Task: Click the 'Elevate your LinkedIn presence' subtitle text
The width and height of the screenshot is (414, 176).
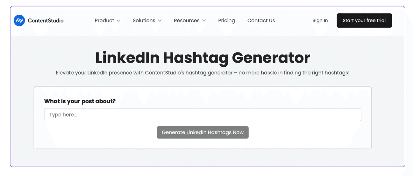Action: [x=203, y=73]
